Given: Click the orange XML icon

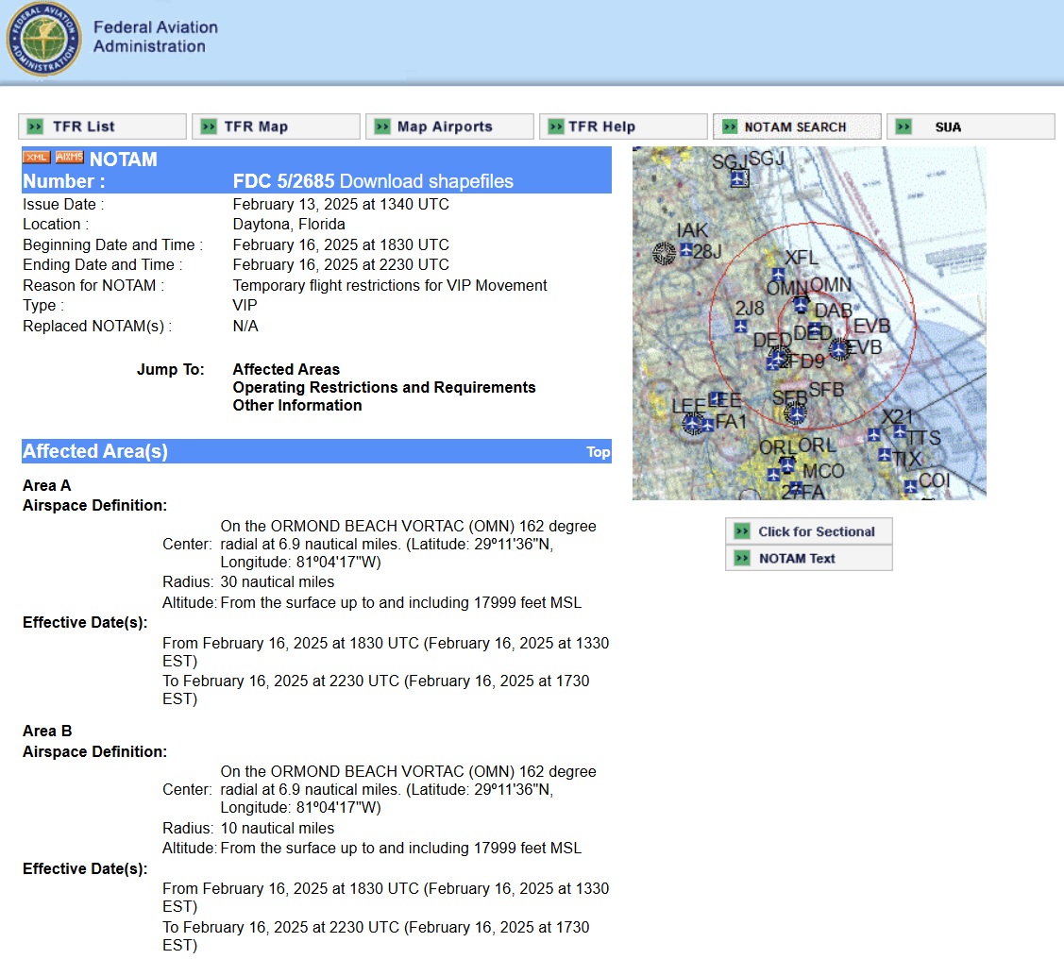Looking at the screenshot, I should 36,158.
